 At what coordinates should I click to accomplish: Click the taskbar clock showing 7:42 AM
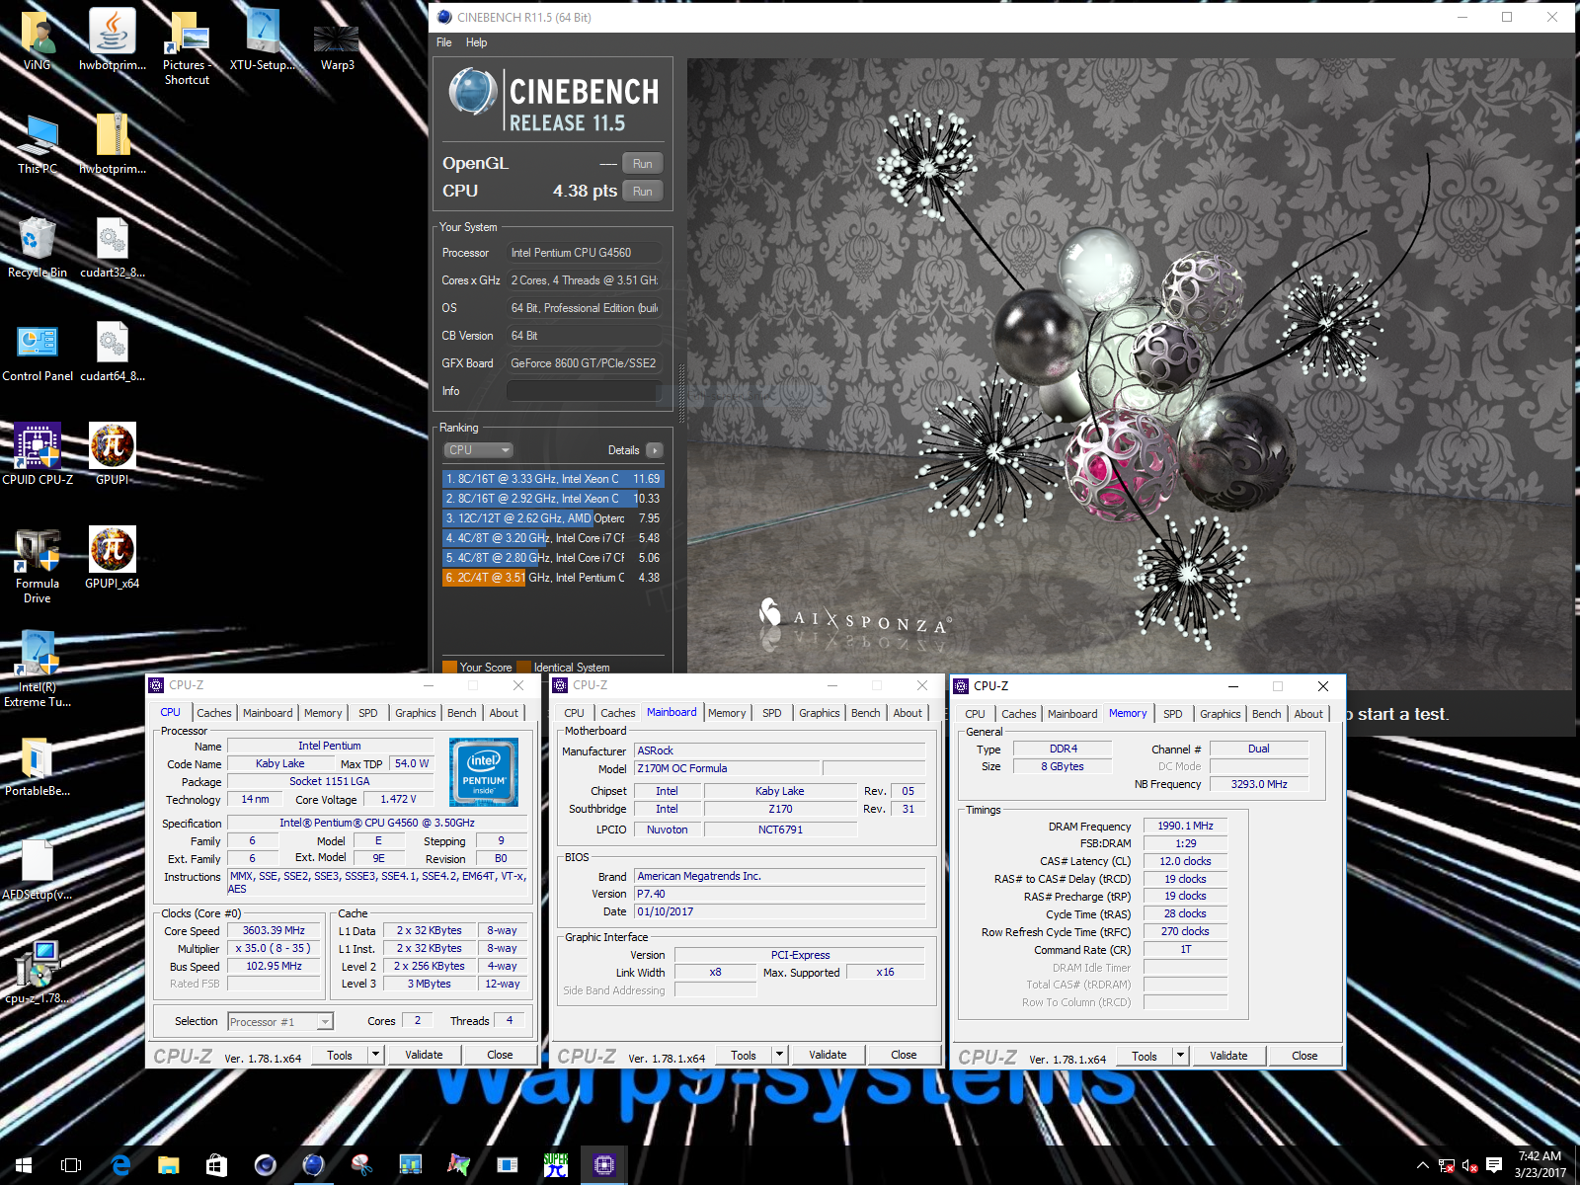(1540, 1165)
